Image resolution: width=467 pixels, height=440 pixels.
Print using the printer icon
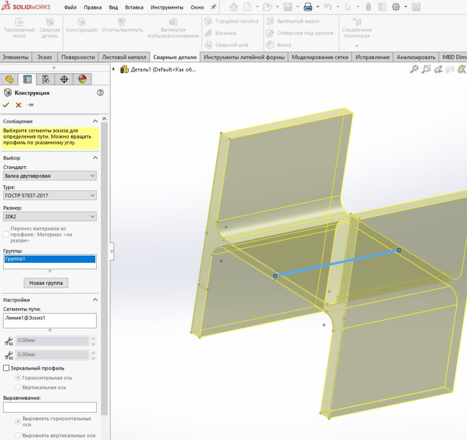308,7
